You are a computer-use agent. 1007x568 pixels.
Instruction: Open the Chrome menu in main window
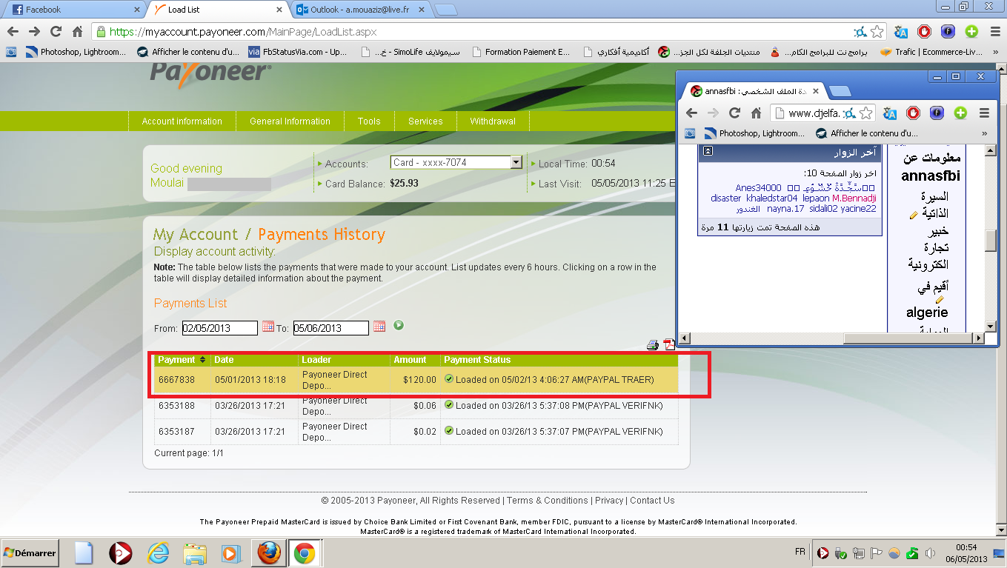994,32
